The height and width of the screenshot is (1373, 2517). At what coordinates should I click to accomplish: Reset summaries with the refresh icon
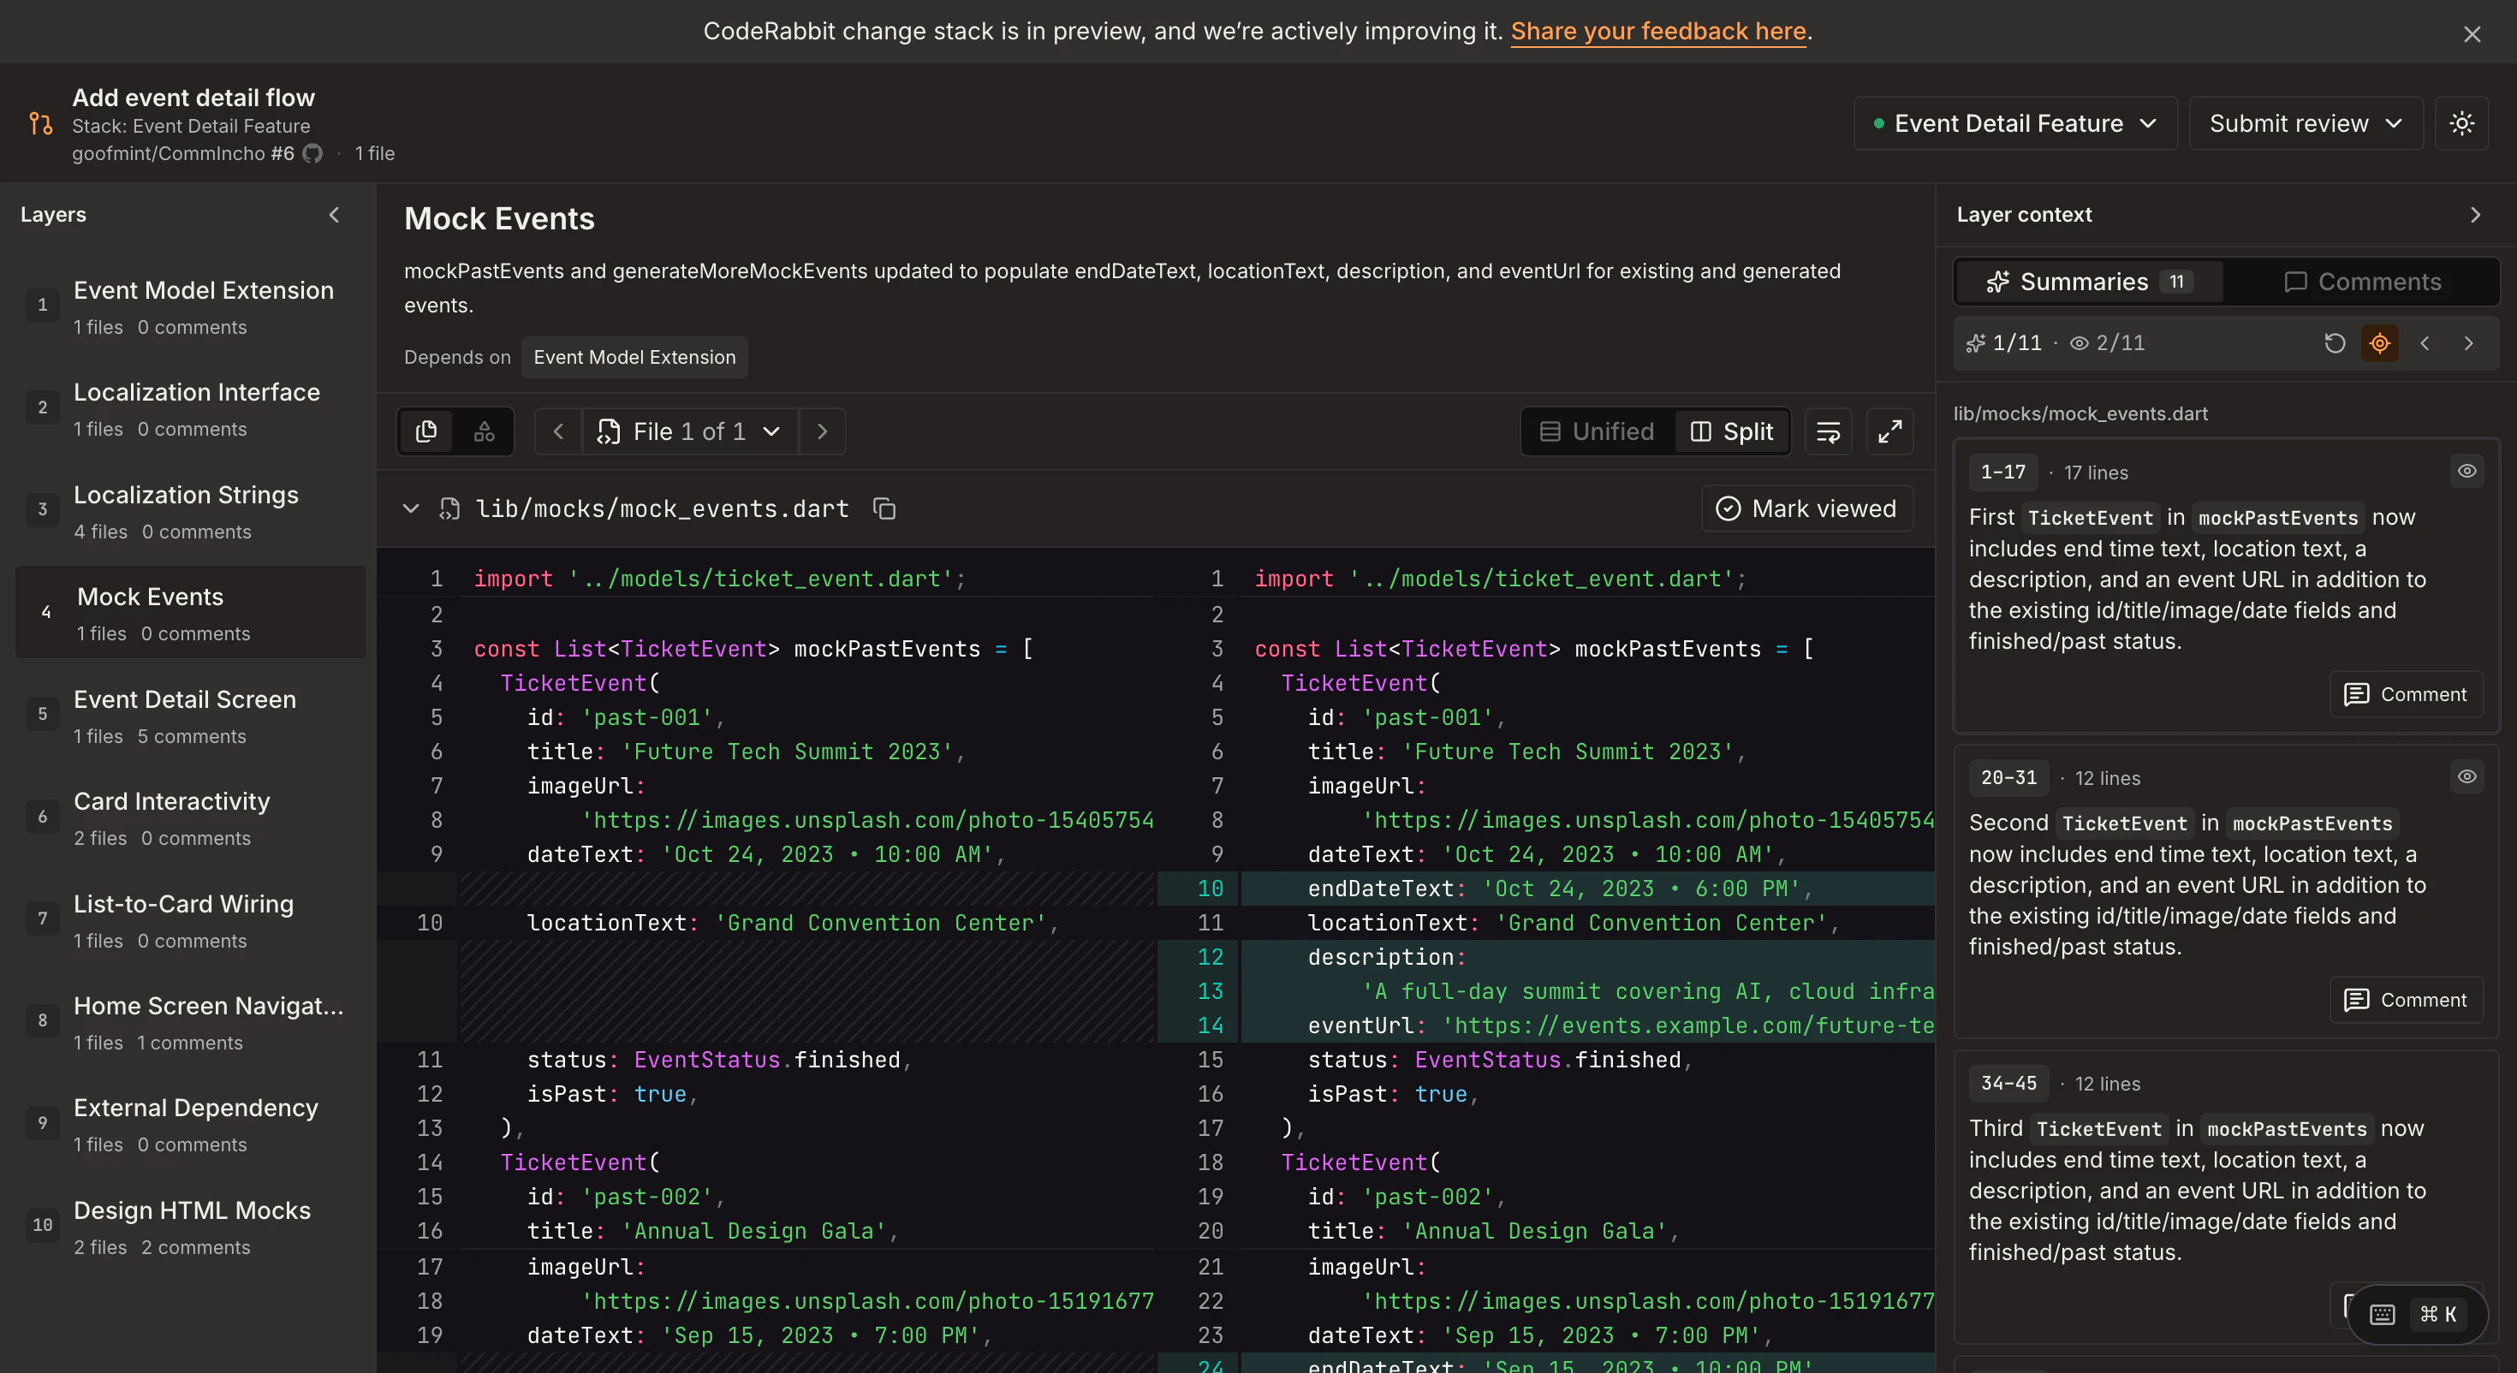pos(2335,343)
